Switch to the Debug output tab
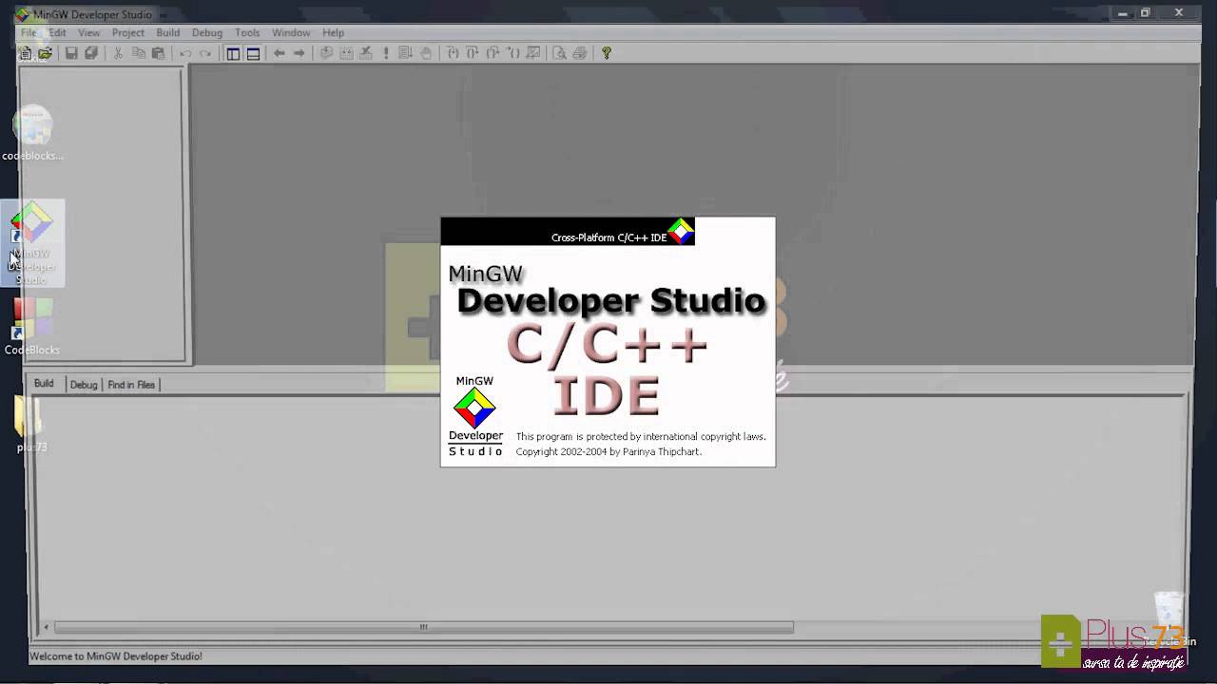This screenshot has width=1217, height=684. (84, 385)
